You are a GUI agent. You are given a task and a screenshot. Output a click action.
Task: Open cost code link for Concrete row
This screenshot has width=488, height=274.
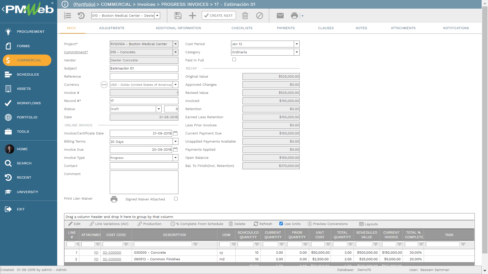tap(112, 252)
